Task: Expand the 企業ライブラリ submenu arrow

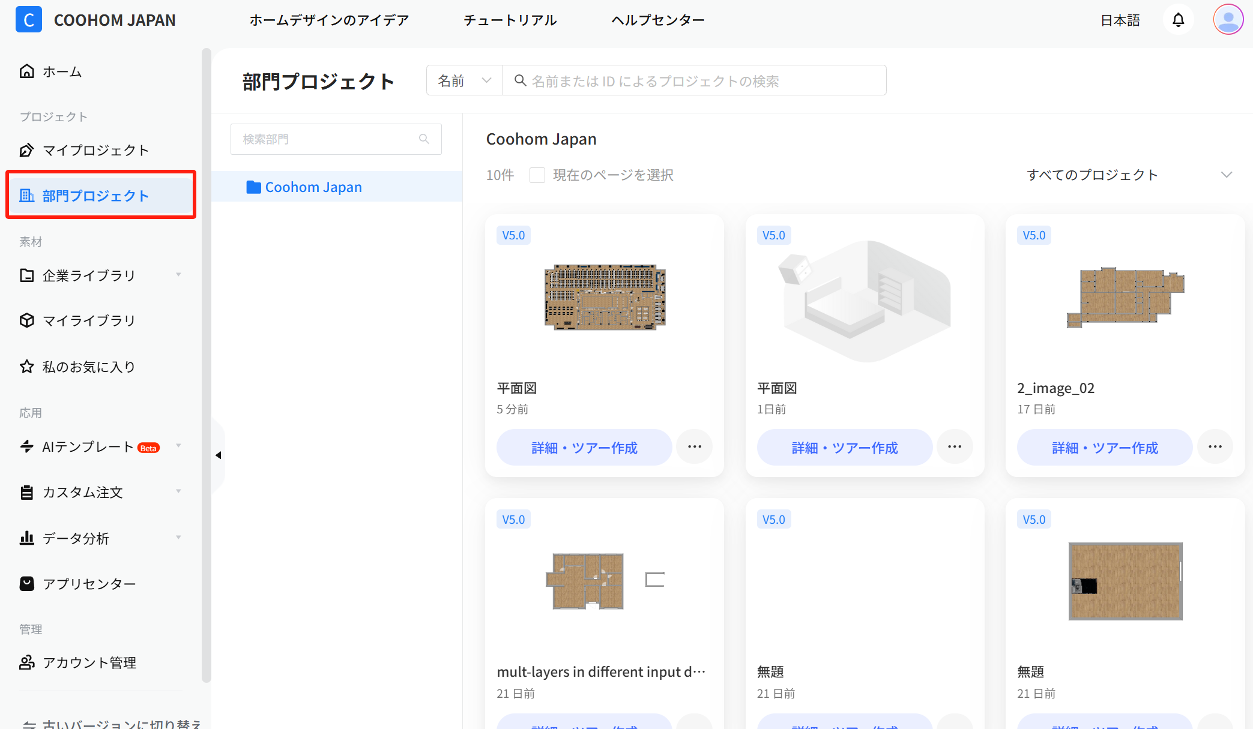Action: [x=178, y=275]
